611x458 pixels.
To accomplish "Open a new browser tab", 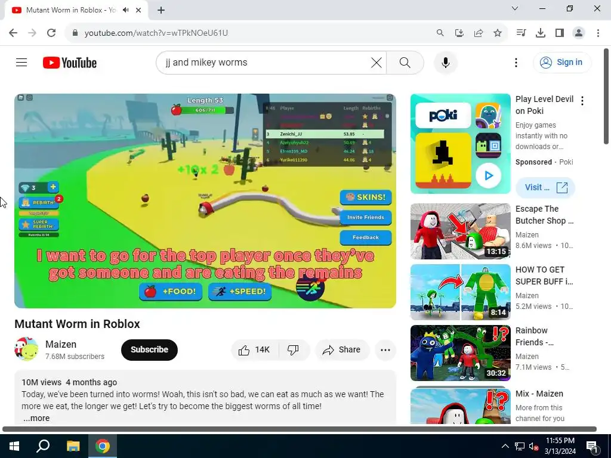I will coord(161,10).
